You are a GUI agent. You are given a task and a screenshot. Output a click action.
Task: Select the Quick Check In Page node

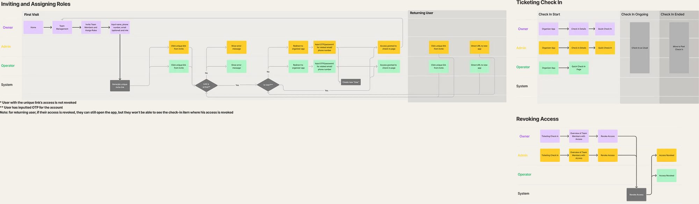[x=579, y=68]
